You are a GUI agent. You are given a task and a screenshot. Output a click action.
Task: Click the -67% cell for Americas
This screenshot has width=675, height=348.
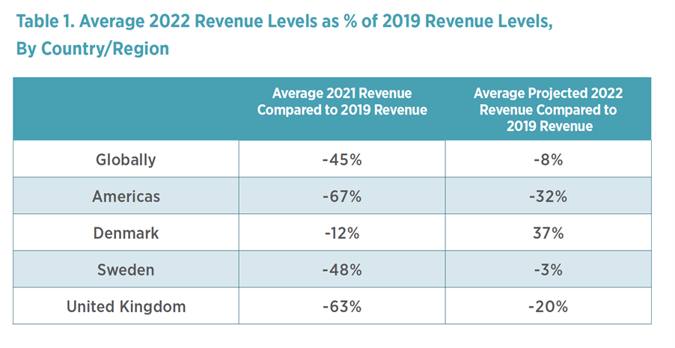(x=342, y=197)
